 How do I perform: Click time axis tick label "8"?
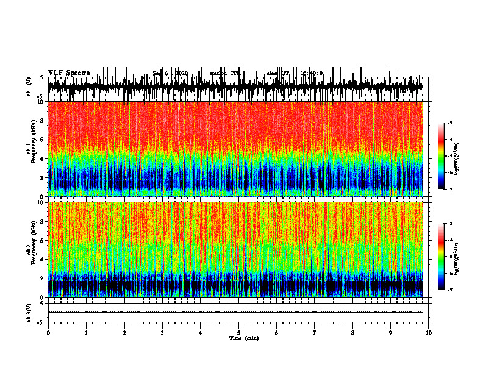point(352,333)
